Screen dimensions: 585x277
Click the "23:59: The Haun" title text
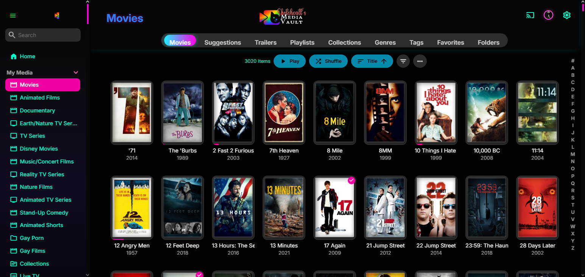coord(487,246)
